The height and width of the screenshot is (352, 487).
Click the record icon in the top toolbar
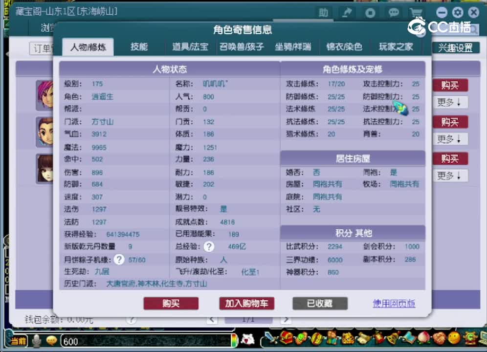pyautogui.click(x=370, y=13)
